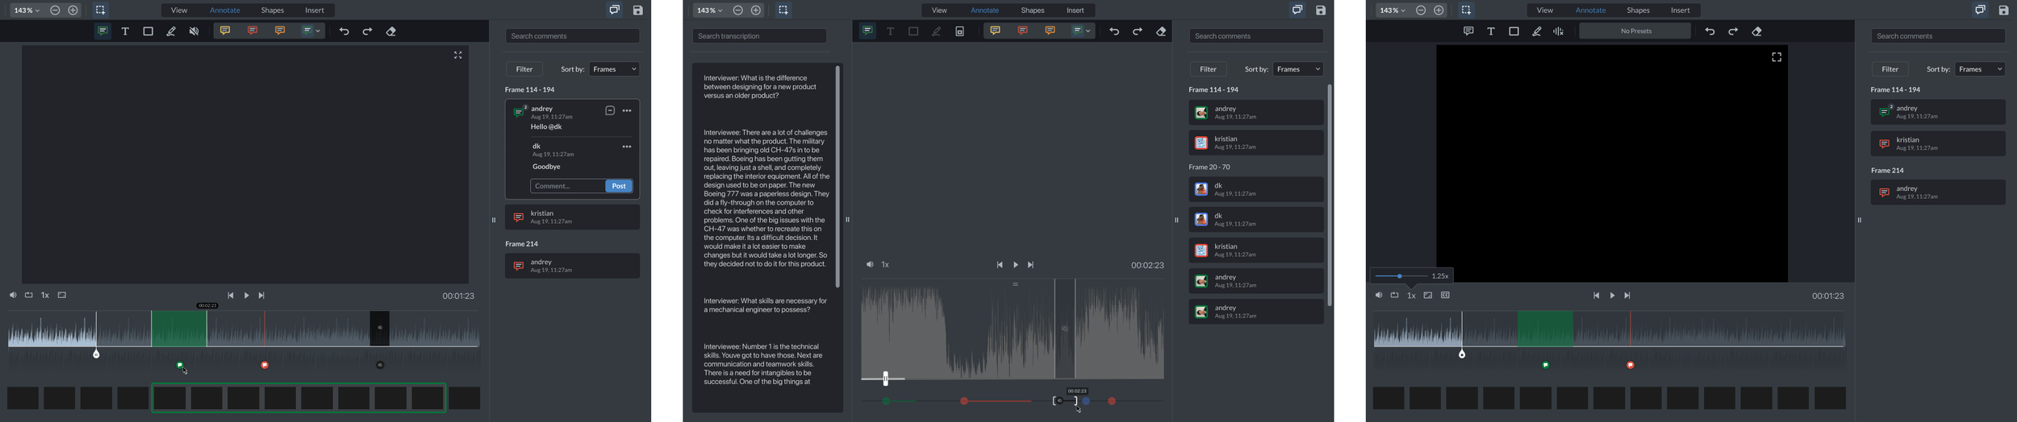Click the Filter button in right window
Screen dimensions: 2017x422
(1890, 69)
